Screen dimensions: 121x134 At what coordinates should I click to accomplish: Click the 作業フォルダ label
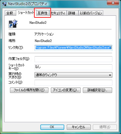tap(19, 59)
